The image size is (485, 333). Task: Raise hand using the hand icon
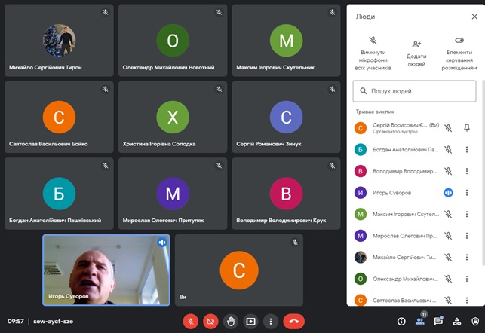(231, 321)
